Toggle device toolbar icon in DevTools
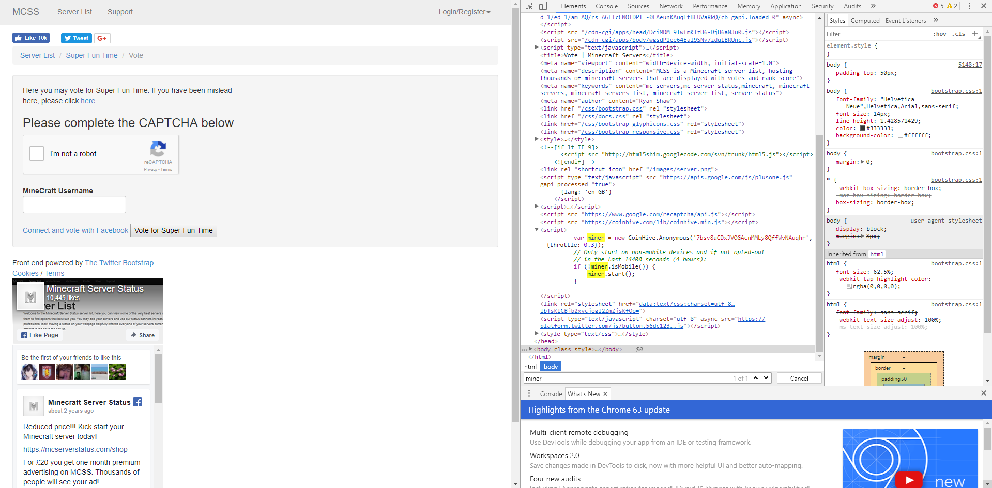This screenshot has width=992, height=488. [543, 6]
